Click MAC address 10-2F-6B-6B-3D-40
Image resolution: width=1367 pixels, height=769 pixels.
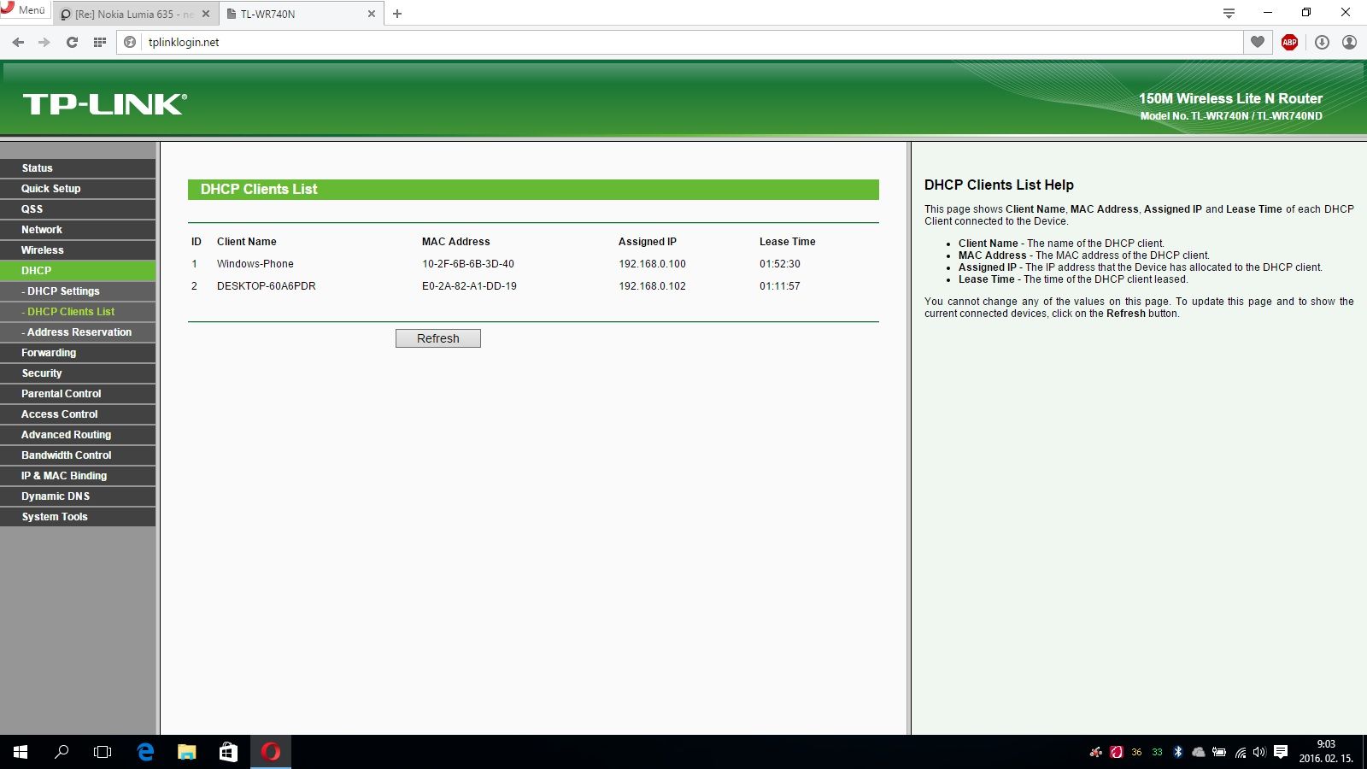(468, 264)
